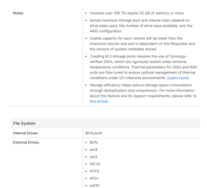
Task: Click the exFAT list entry
Action: click(x=95, y=186)
